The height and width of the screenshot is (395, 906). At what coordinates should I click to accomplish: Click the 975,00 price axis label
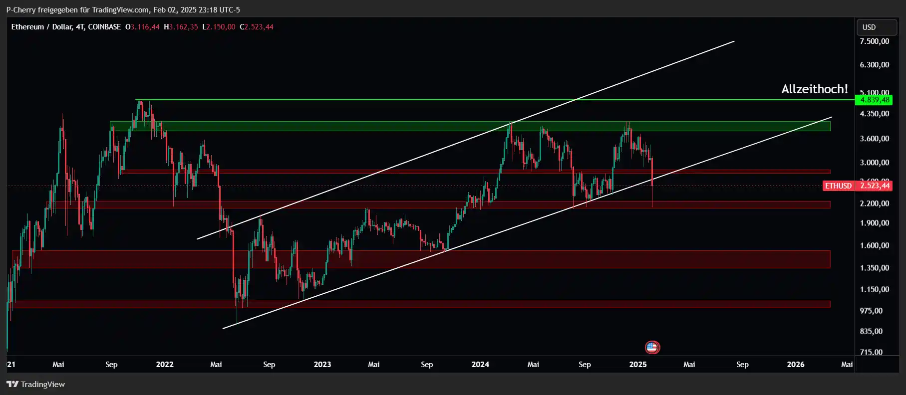871,311
